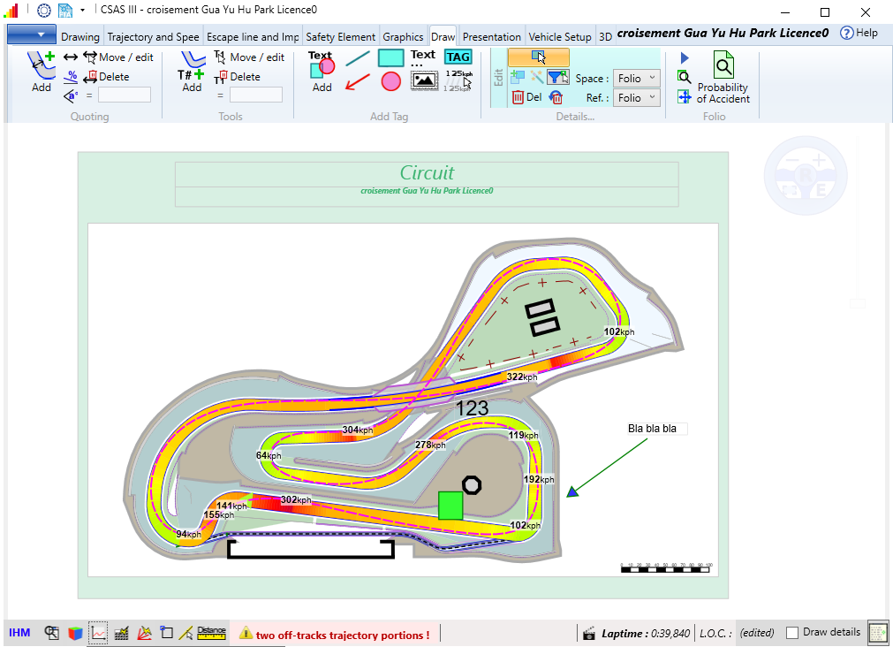Open the Escape line and Imp tab
The height and width of the screenshot is (647, 893).
point(253,36)
